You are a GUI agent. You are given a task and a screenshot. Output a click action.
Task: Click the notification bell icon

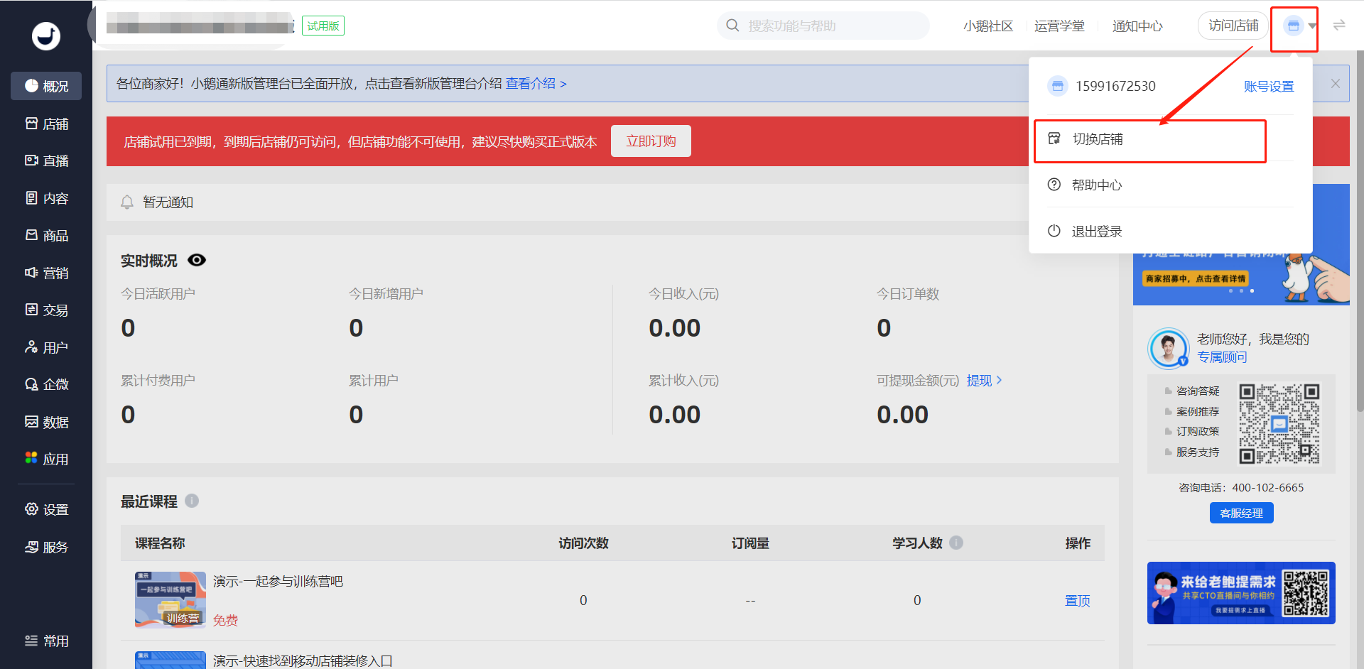point(127,202)
